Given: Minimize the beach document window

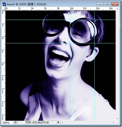Looking at the screenshot, I should click(x=100, y=4).
